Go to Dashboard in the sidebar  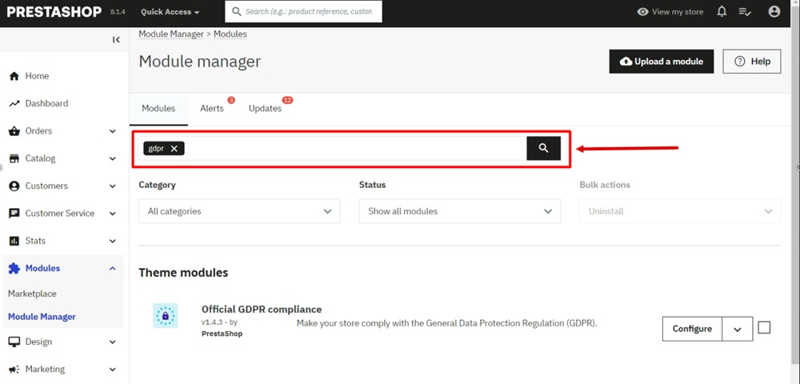(46, 103)
